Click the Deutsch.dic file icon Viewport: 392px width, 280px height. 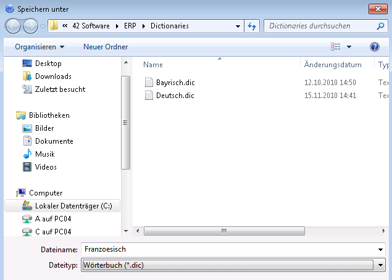click(x=149, y=95)
